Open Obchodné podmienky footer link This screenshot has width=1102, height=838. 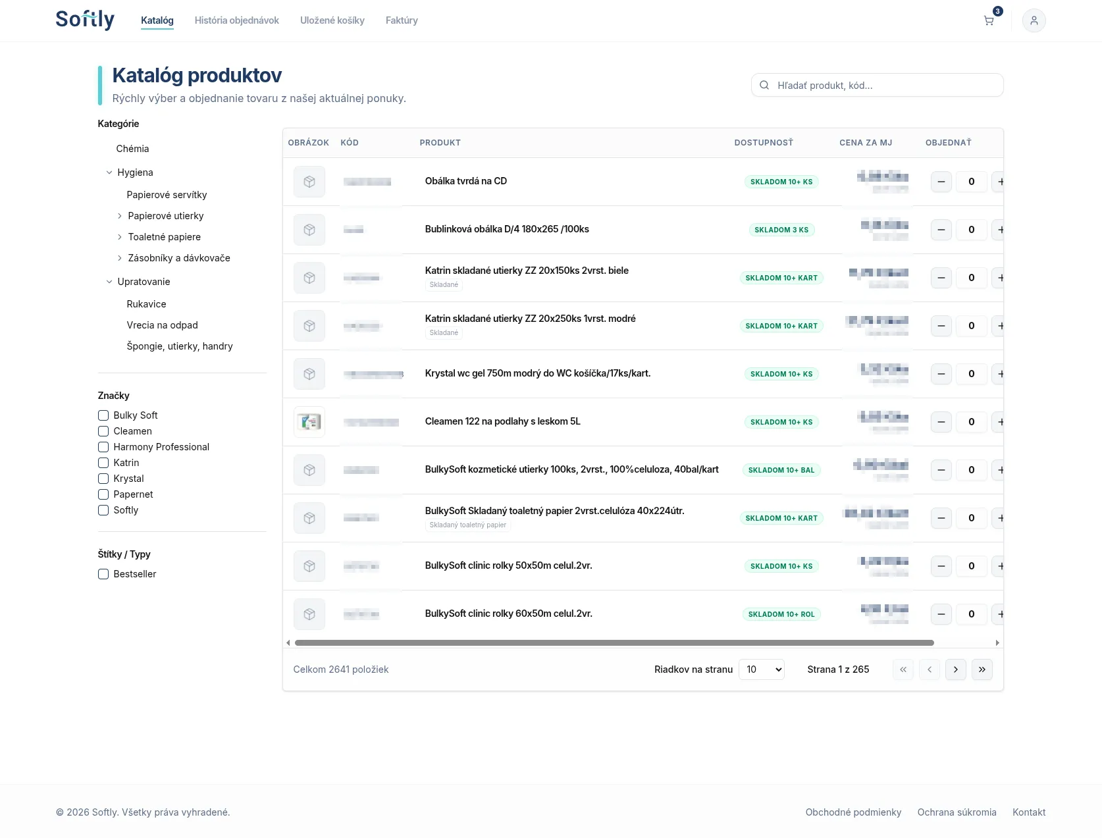click(853, 812)
